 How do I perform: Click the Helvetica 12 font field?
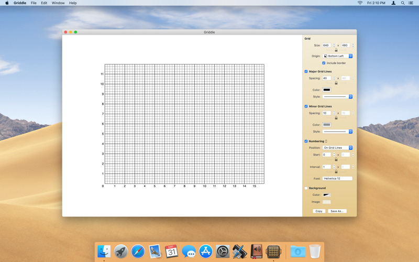(x=337, y=179)
